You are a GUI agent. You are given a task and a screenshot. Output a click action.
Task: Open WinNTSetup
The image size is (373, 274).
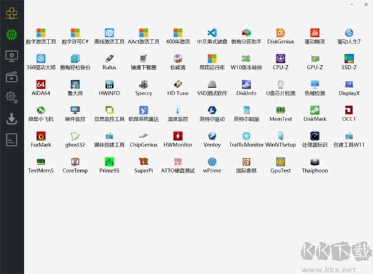coord(280,140)
